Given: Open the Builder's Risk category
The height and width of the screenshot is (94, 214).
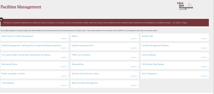Looking at the screenshot, I should pos(147,36).
